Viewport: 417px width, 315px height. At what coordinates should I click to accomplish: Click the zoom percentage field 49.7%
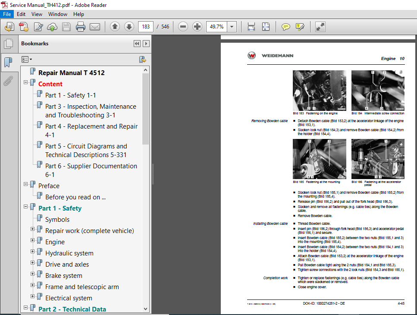coord(217,27)
